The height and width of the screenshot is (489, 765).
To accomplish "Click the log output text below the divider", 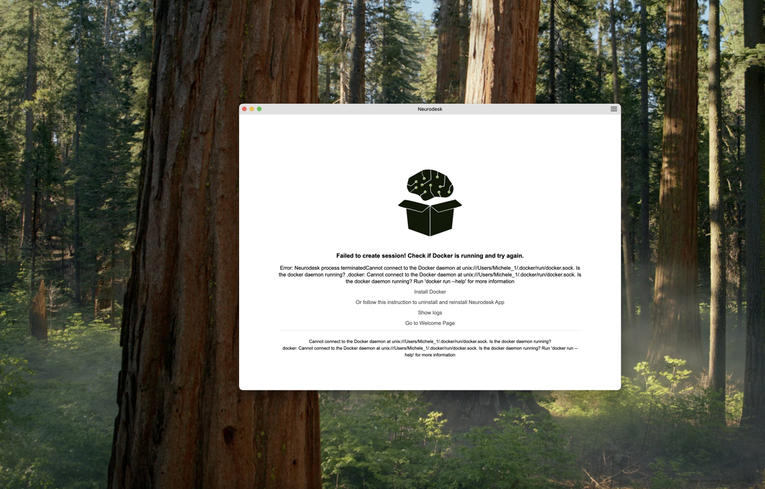I will point(430,348).
